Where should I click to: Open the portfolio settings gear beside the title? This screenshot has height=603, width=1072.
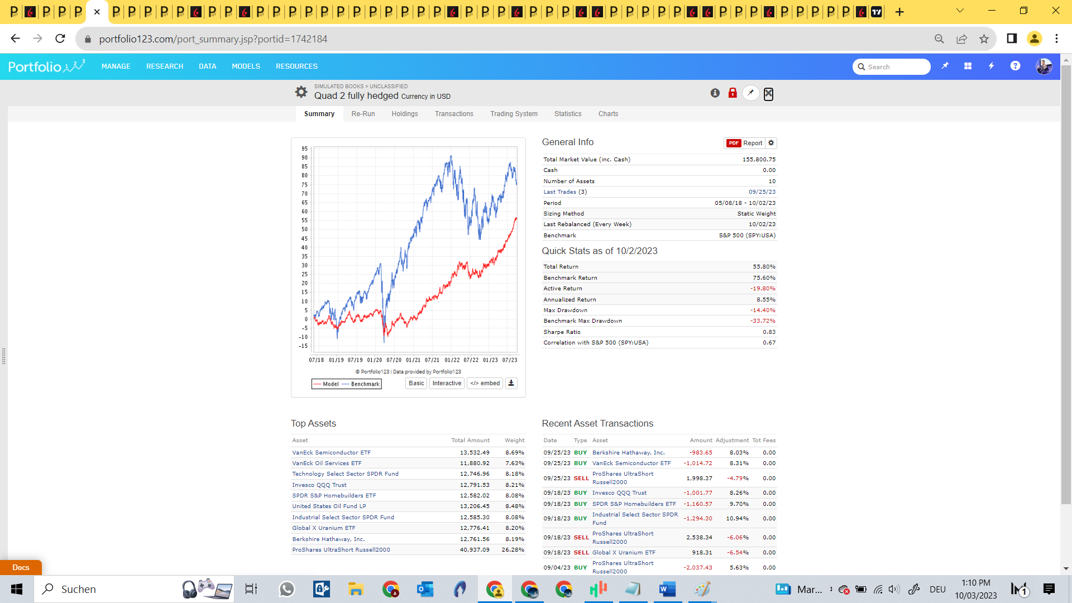[x=301, y=92]
